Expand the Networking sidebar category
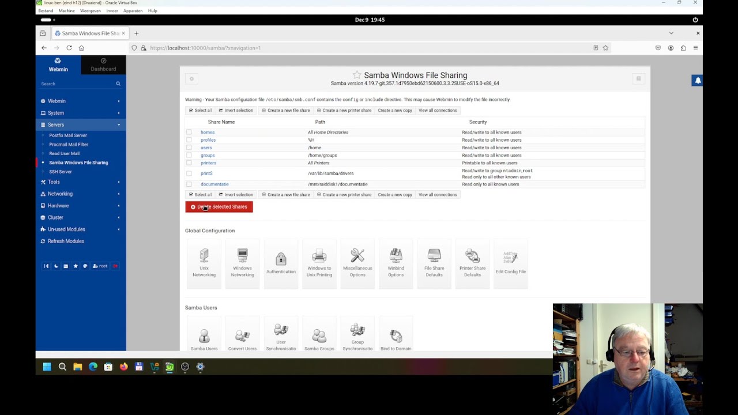 pyautogui.click(x=81, y=194)
